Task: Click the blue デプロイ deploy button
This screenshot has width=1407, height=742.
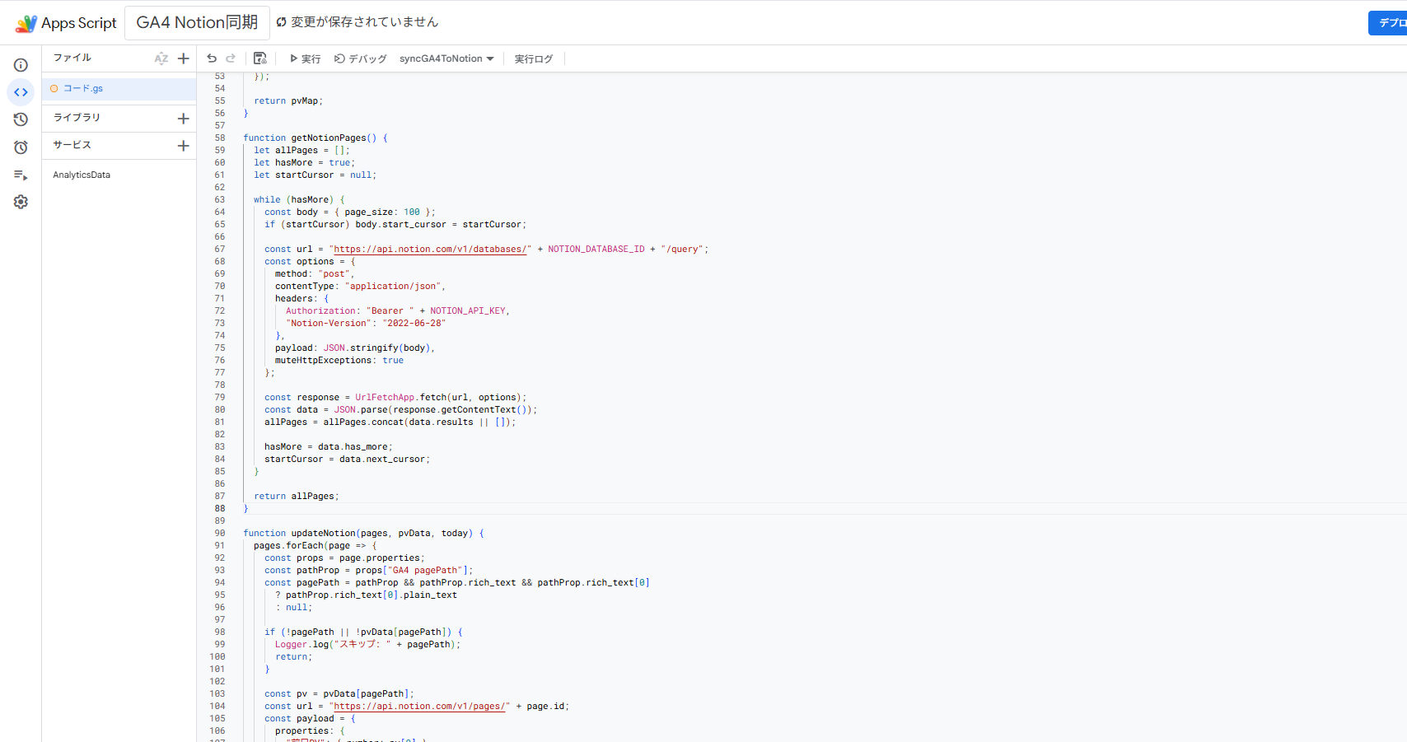Action: [1389, 23]
